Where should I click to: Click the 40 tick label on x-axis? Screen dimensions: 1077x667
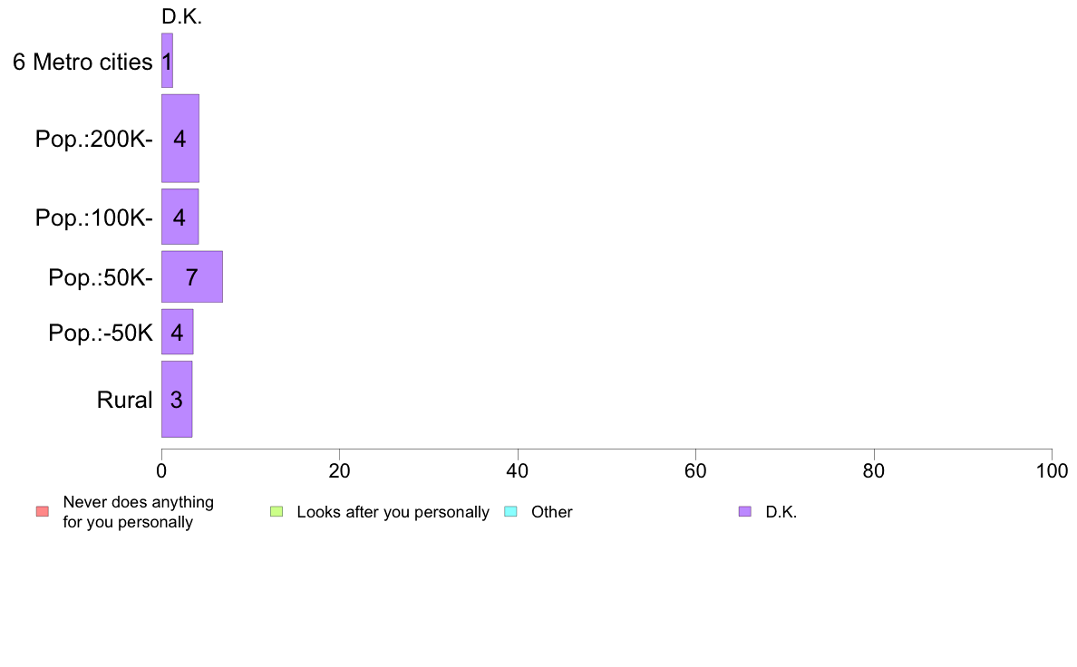(518, 470)
